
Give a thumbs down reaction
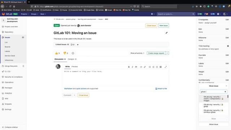point(66,53)
